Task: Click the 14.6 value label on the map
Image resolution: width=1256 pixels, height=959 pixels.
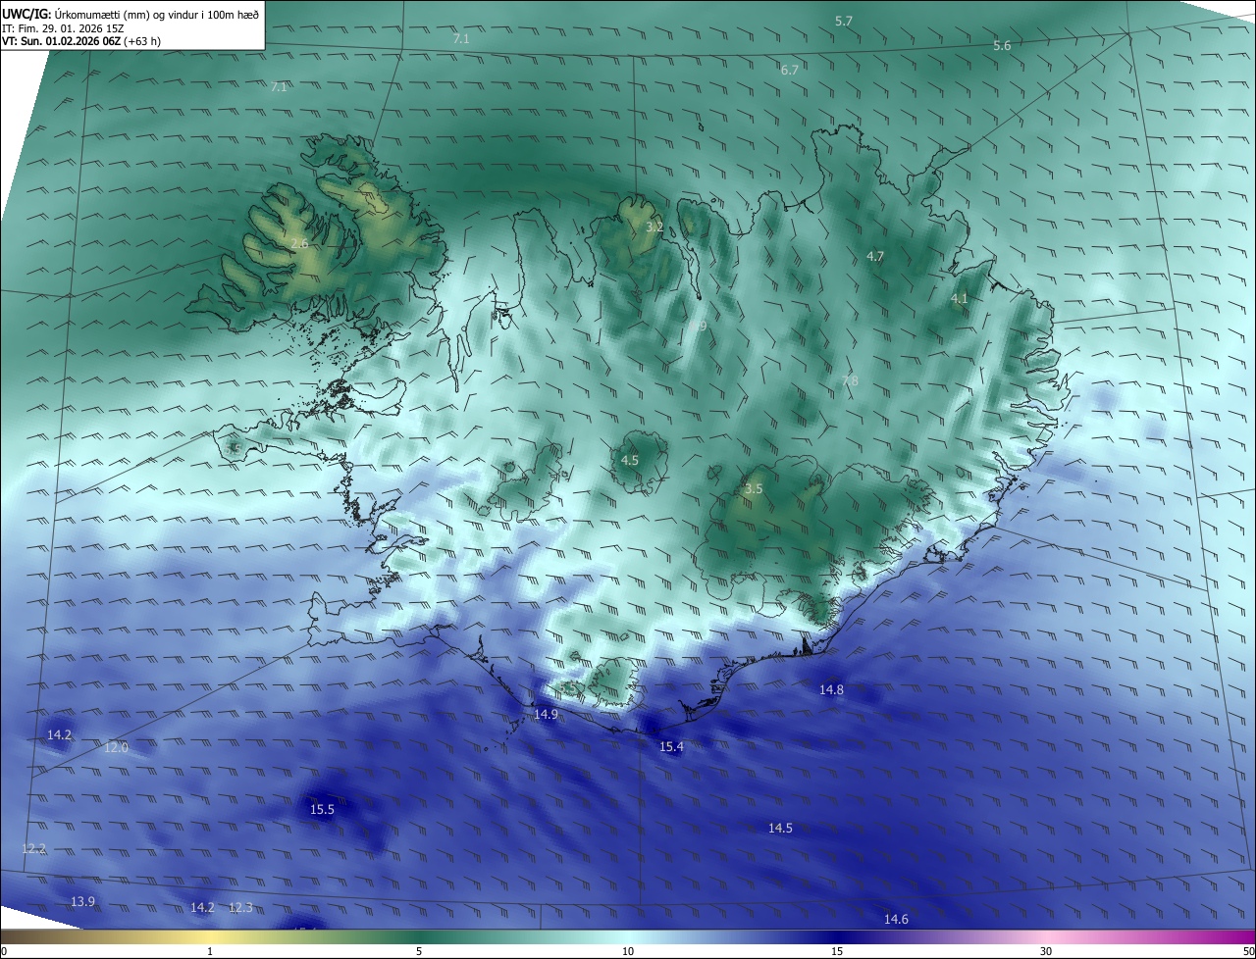Action: coord(896,920)
